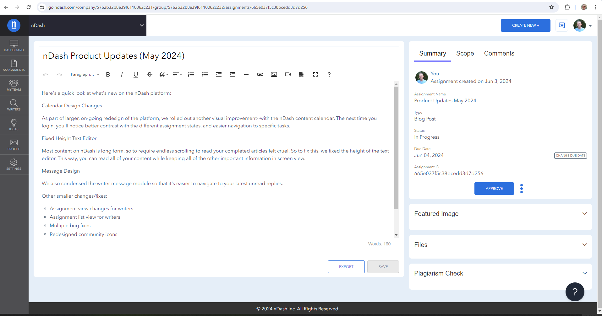Toggle bold formatting
The width and height of the screenshot is (602, 316).
point(108,74)
